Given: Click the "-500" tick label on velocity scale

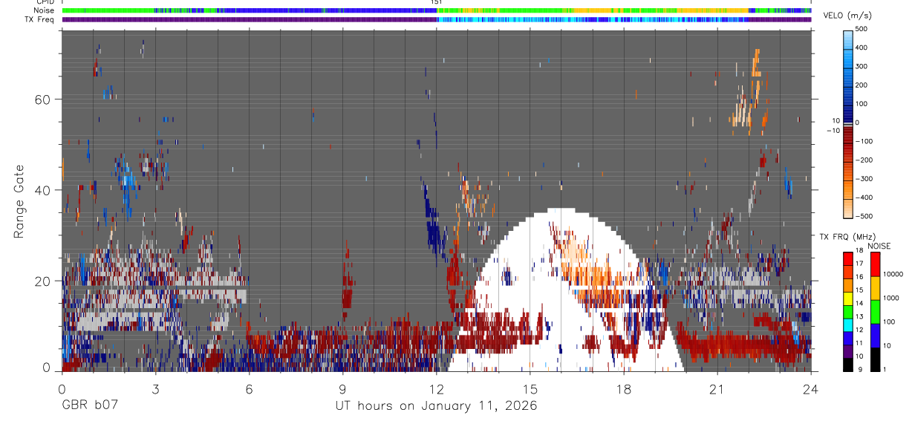Looking at the screenshot, I should (864, 216).
